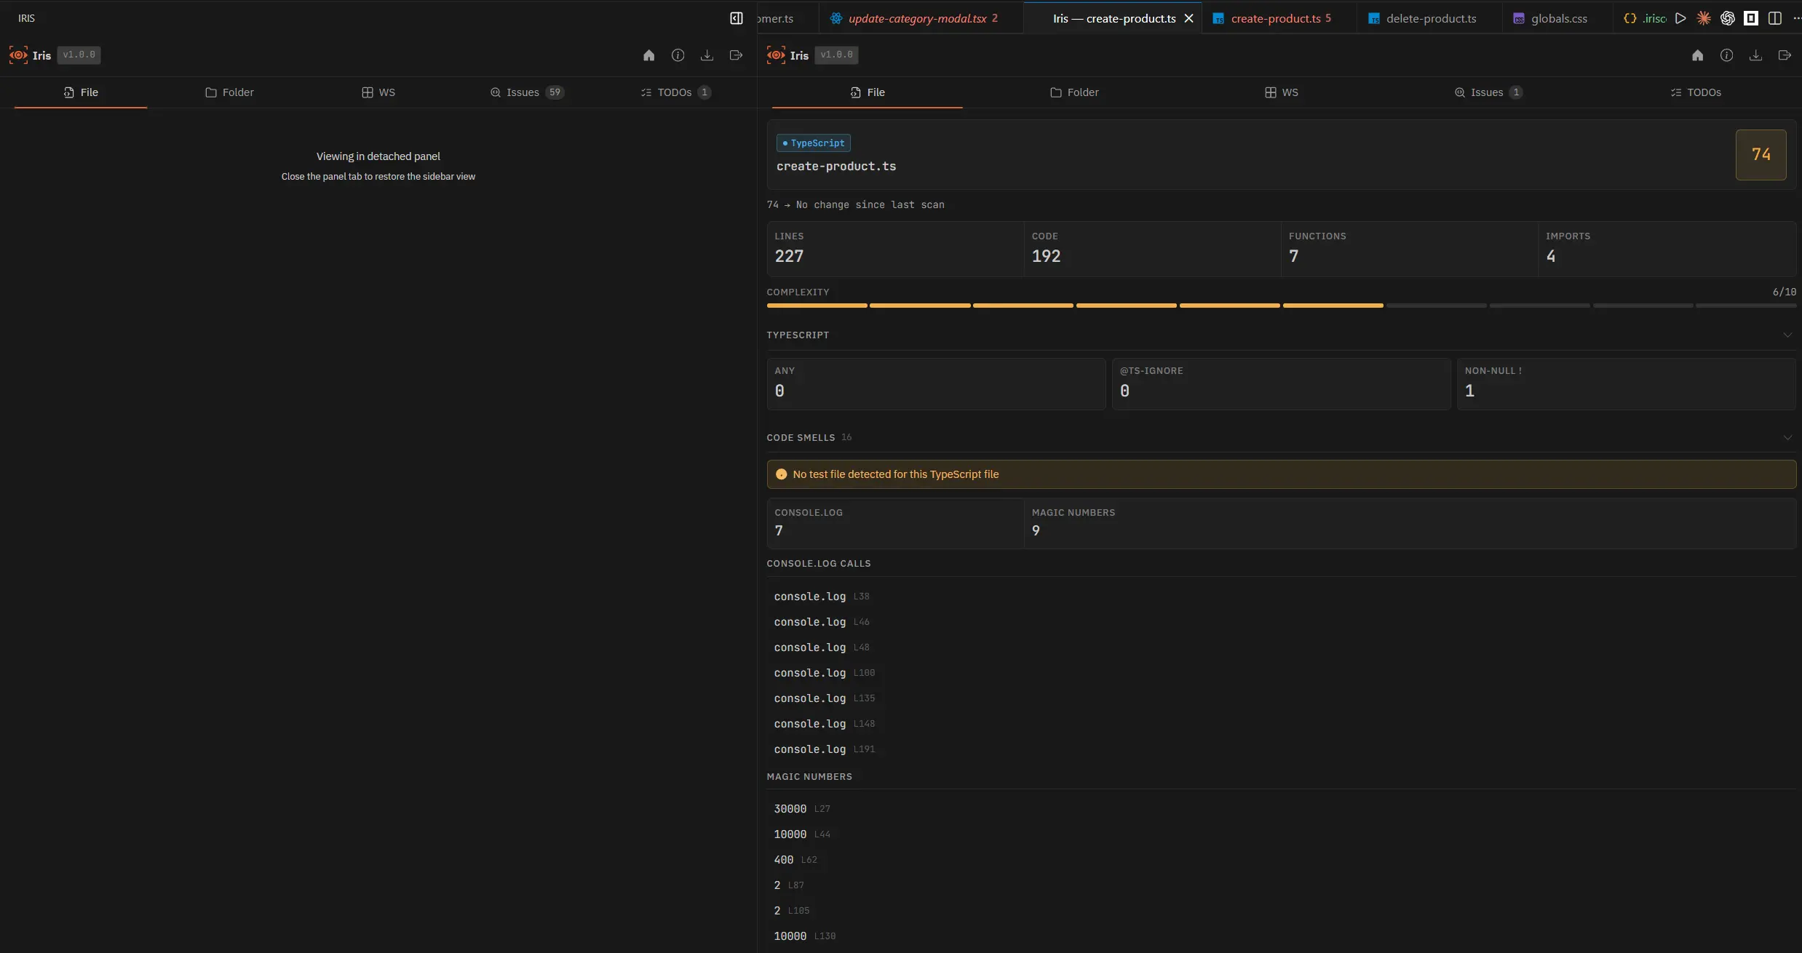Image resolution: width=1802 pixels, height=953 pixels.
Task: Open the more actions ellipsis in the editor toolbar
Action: tap(1796, 18)
